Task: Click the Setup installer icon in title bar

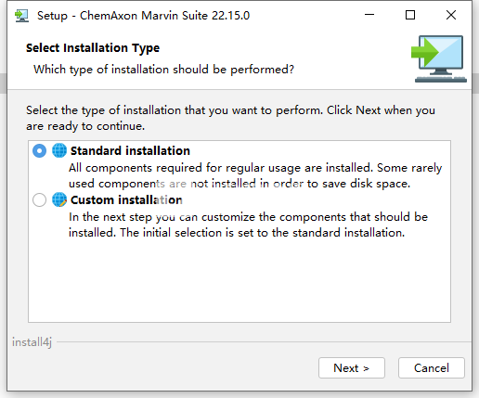Action: [x=21, y=16]
